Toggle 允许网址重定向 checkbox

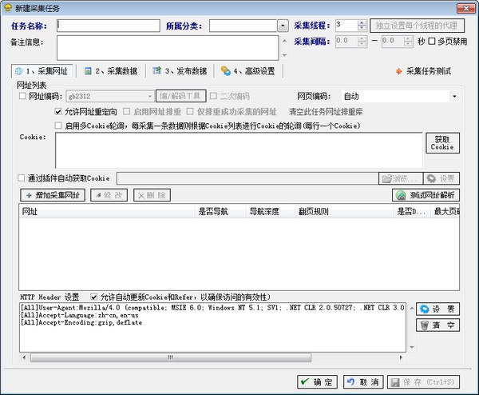[x=58, y=111]
